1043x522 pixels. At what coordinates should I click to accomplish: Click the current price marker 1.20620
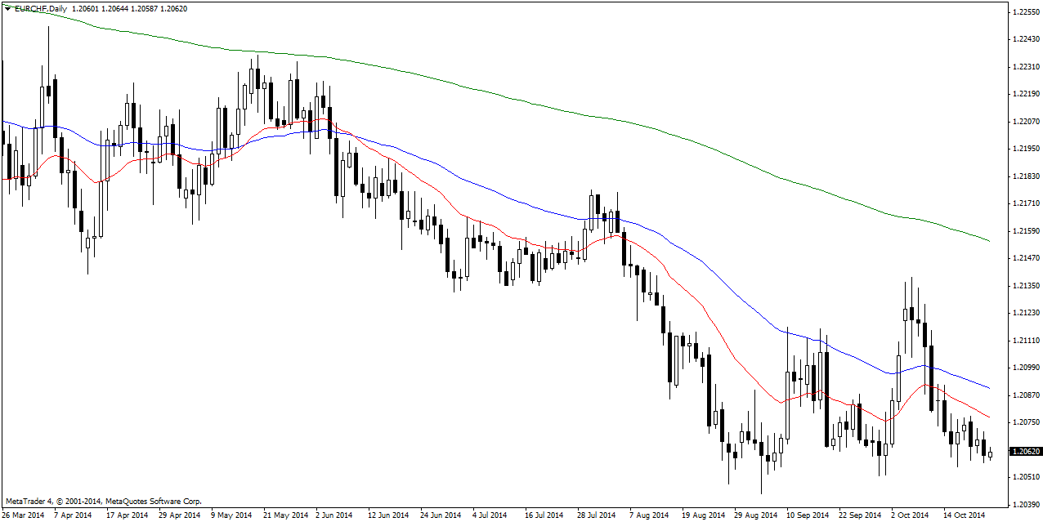(x=1026, y=451)
